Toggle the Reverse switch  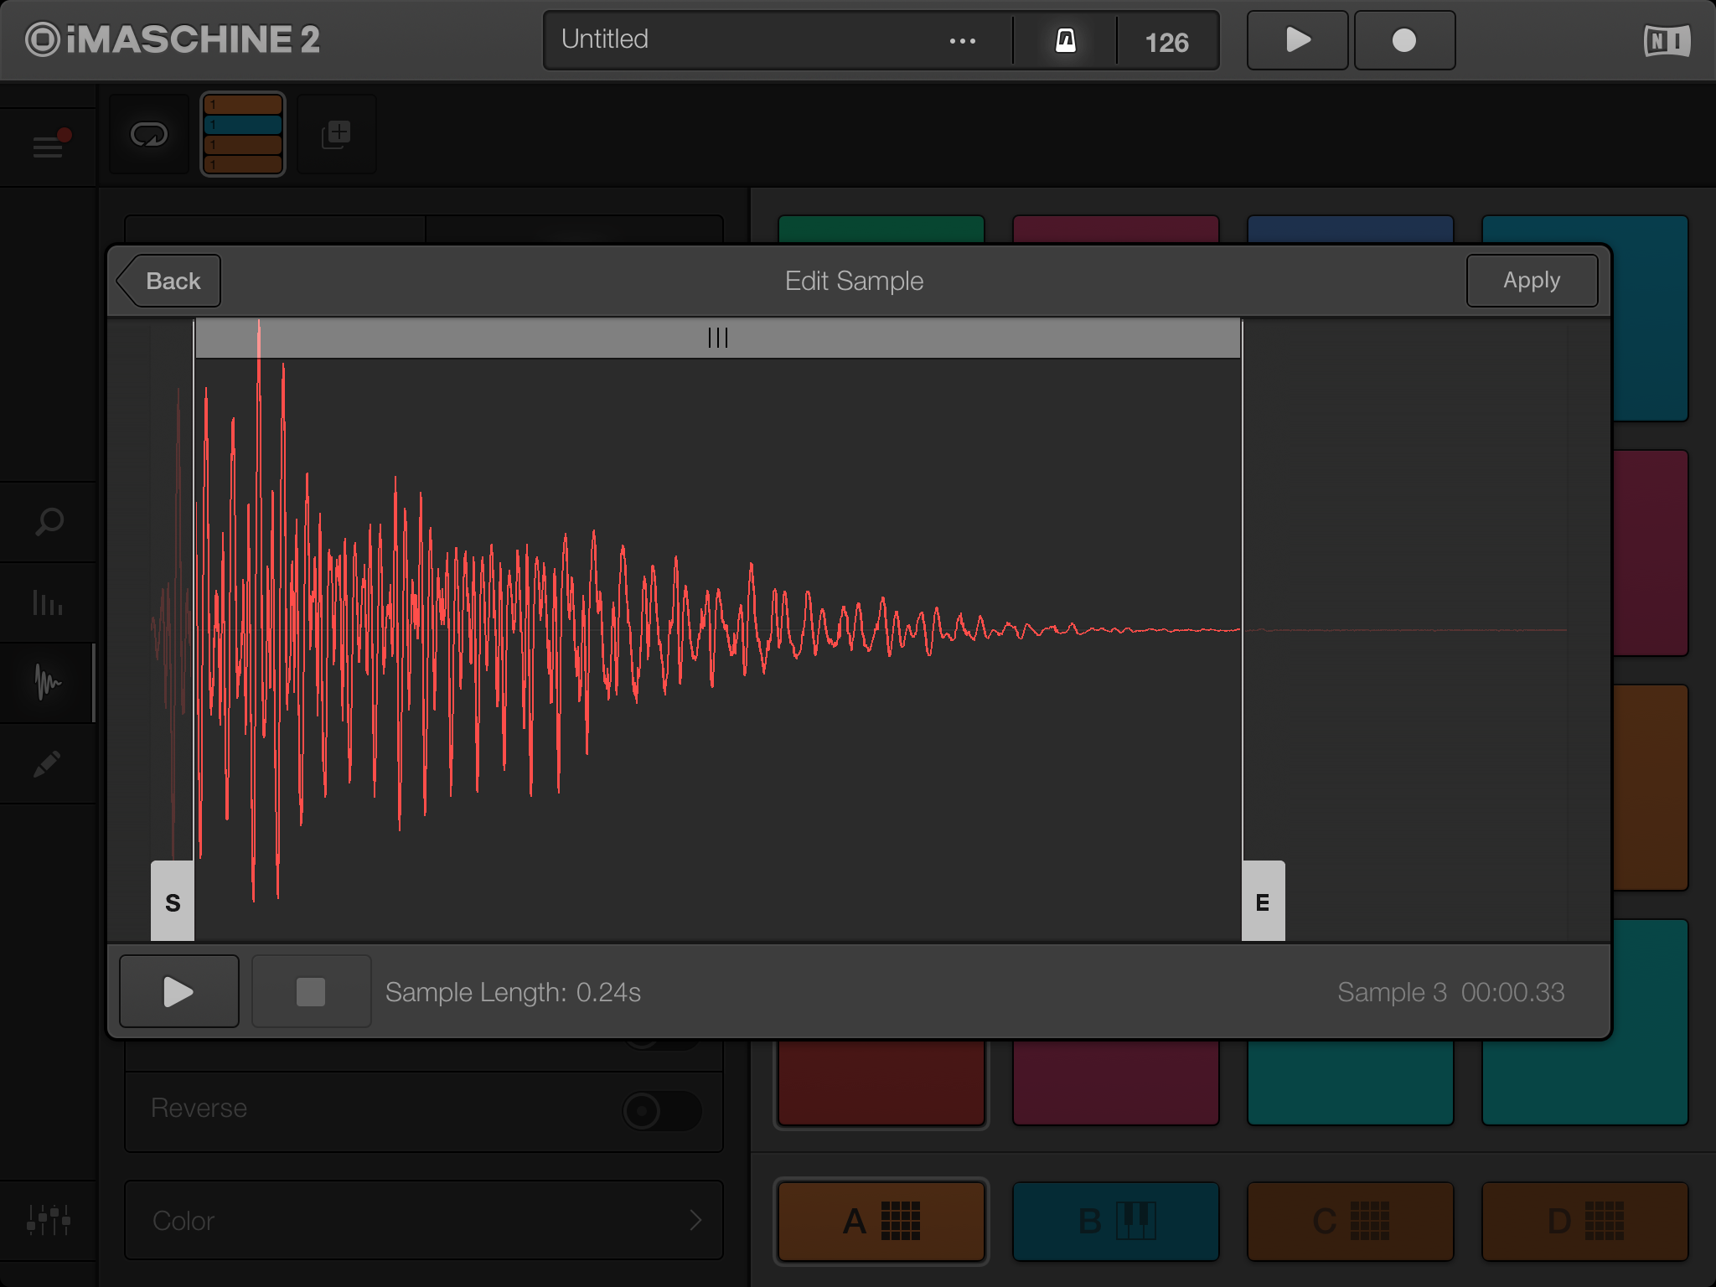662,1110
